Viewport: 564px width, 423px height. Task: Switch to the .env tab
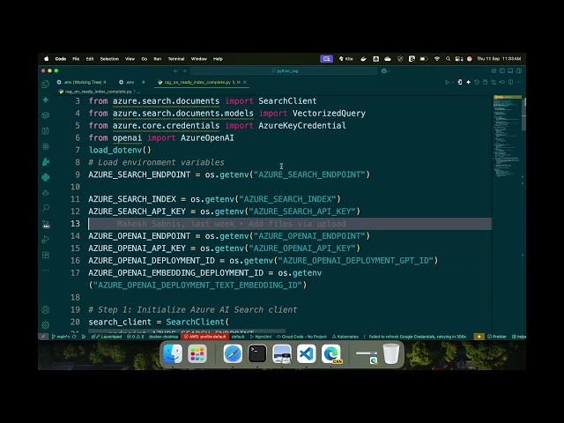coord(130,82)
